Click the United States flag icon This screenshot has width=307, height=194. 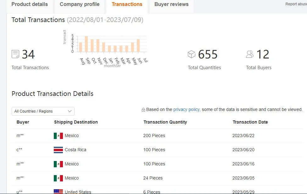58,191
